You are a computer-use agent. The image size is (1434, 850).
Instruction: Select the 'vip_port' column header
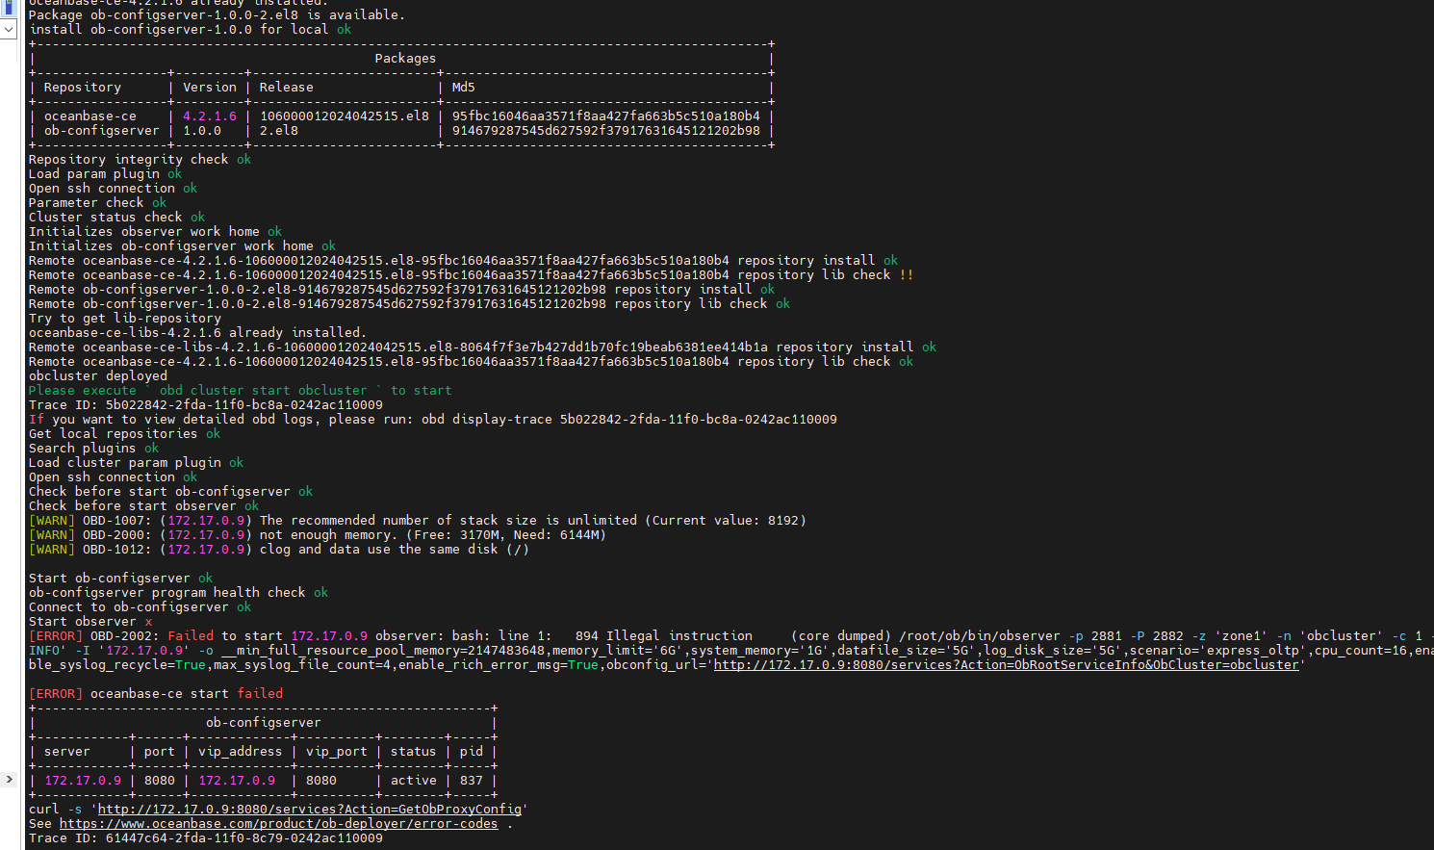click(337, 752)
